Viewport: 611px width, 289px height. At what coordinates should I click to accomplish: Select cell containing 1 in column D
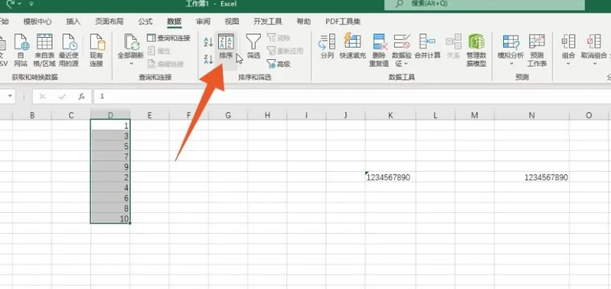pyautogui.click(x=110, y=125)
